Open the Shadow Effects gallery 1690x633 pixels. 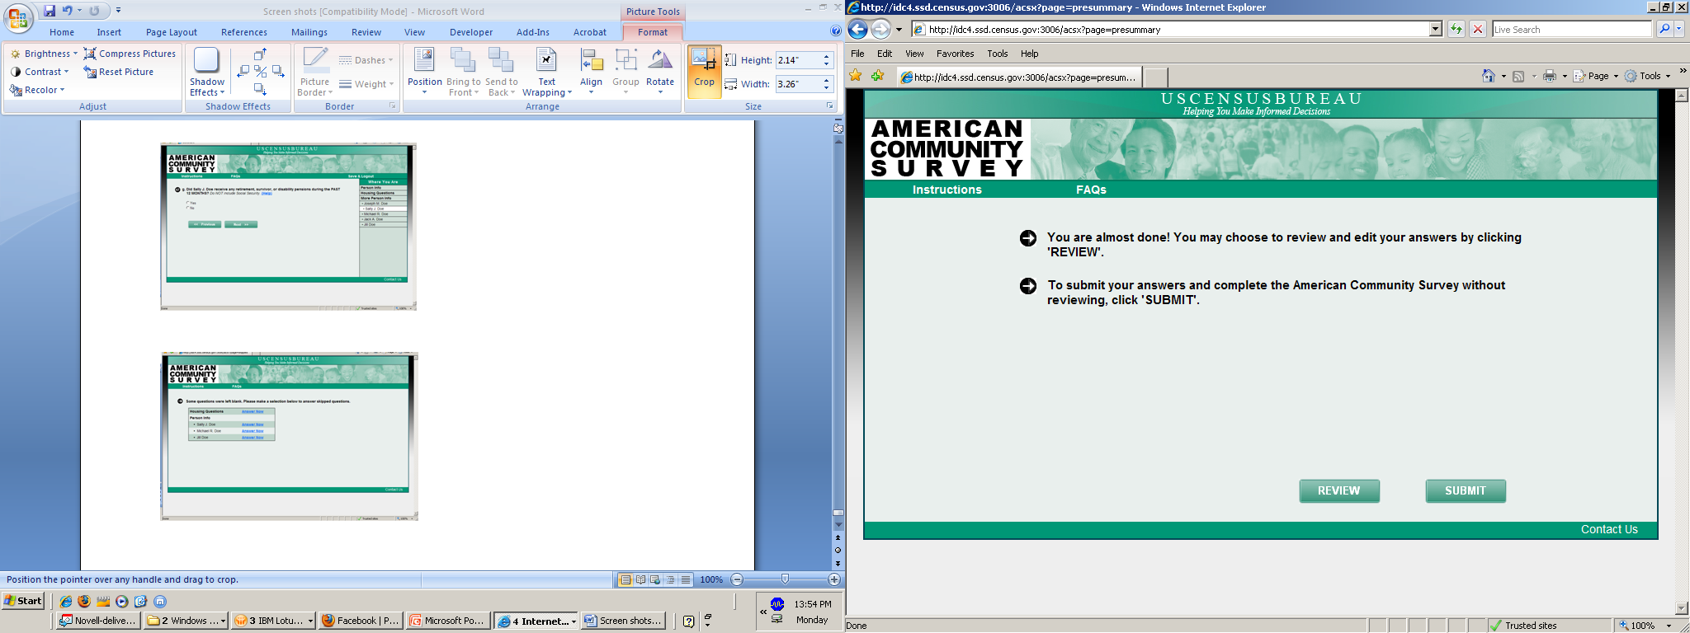[x=206, y=72]
